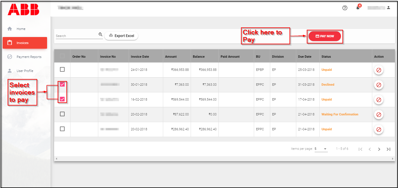Viewport: 398px width, 188px height.
Task: Uncheck the 30-01-2018 invoice checkbox
Action: click(62, 85)
